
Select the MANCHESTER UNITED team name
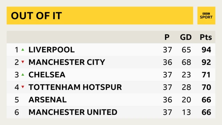[73, 112]
